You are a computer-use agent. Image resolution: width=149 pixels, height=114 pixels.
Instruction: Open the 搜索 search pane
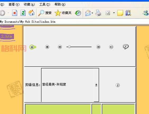(x=45, y=13)
